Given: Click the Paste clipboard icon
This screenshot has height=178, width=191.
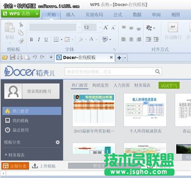Looking at the screenshot, I should (x=10, y=27).
